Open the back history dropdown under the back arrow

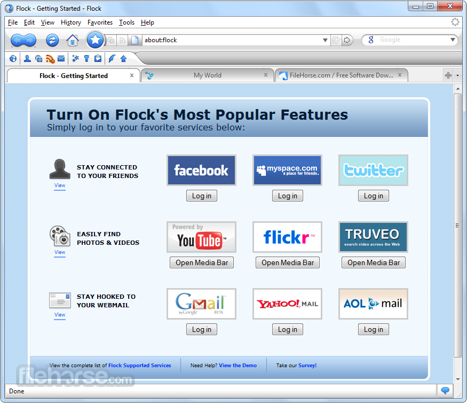(x=12, y=47)
